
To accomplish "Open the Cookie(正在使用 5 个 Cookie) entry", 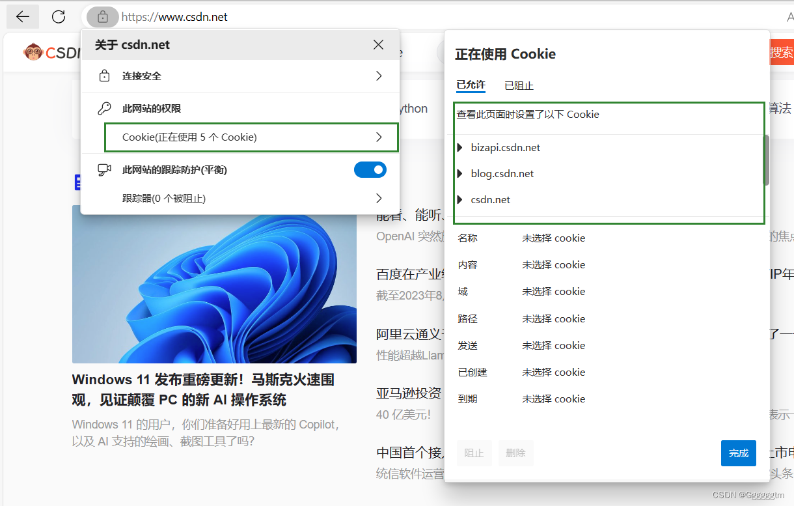I will [x=251, y=137].
